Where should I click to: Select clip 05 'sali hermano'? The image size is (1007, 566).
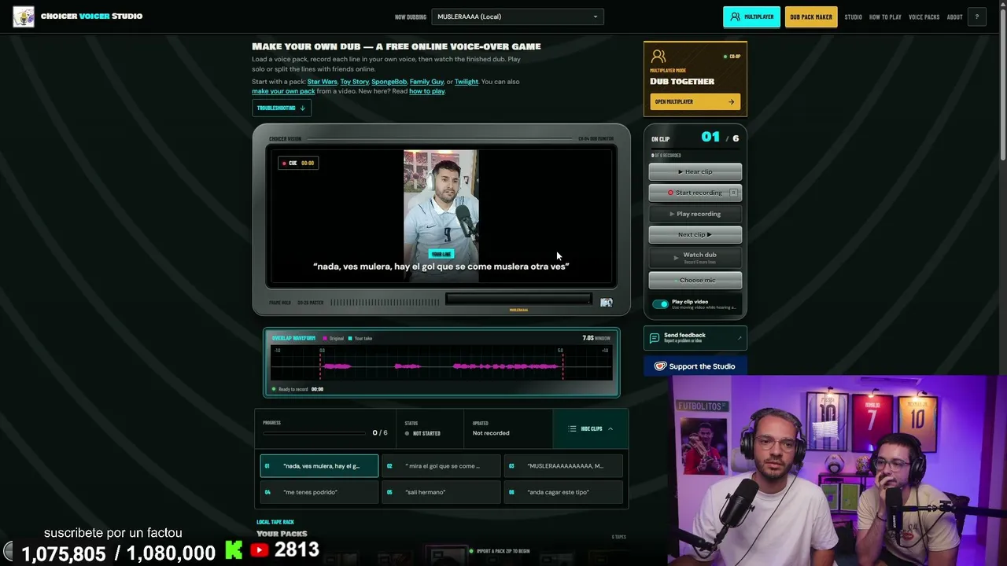[x=441, y=492]
